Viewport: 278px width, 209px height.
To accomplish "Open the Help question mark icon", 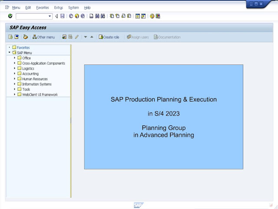I will (152, 16).
